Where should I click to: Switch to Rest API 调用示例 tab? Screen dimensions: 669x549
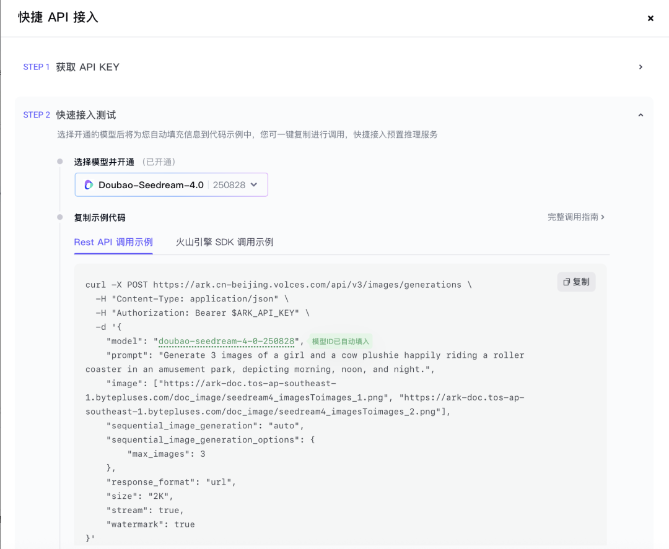tap(113, 242)
